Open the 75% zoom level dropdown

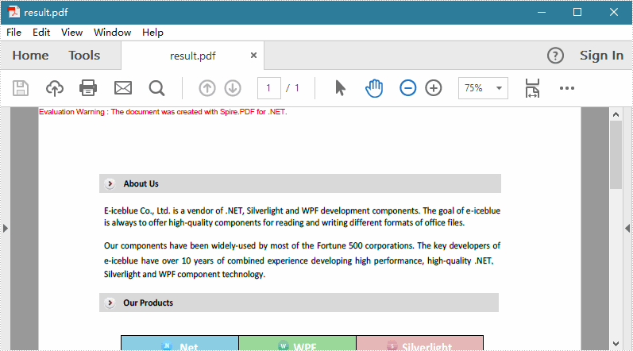(483, 88)
